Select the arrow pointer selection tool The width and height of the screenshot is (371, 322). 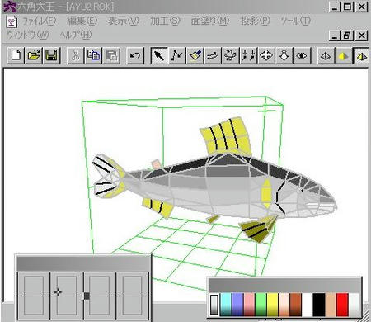coord(159,55)
